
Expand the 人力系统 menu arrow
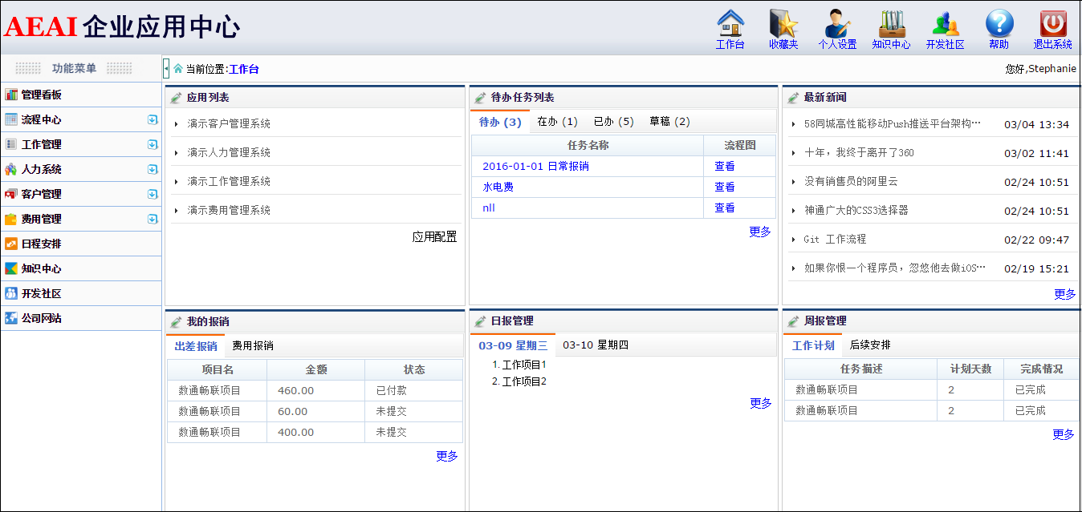tap(152, 170)
